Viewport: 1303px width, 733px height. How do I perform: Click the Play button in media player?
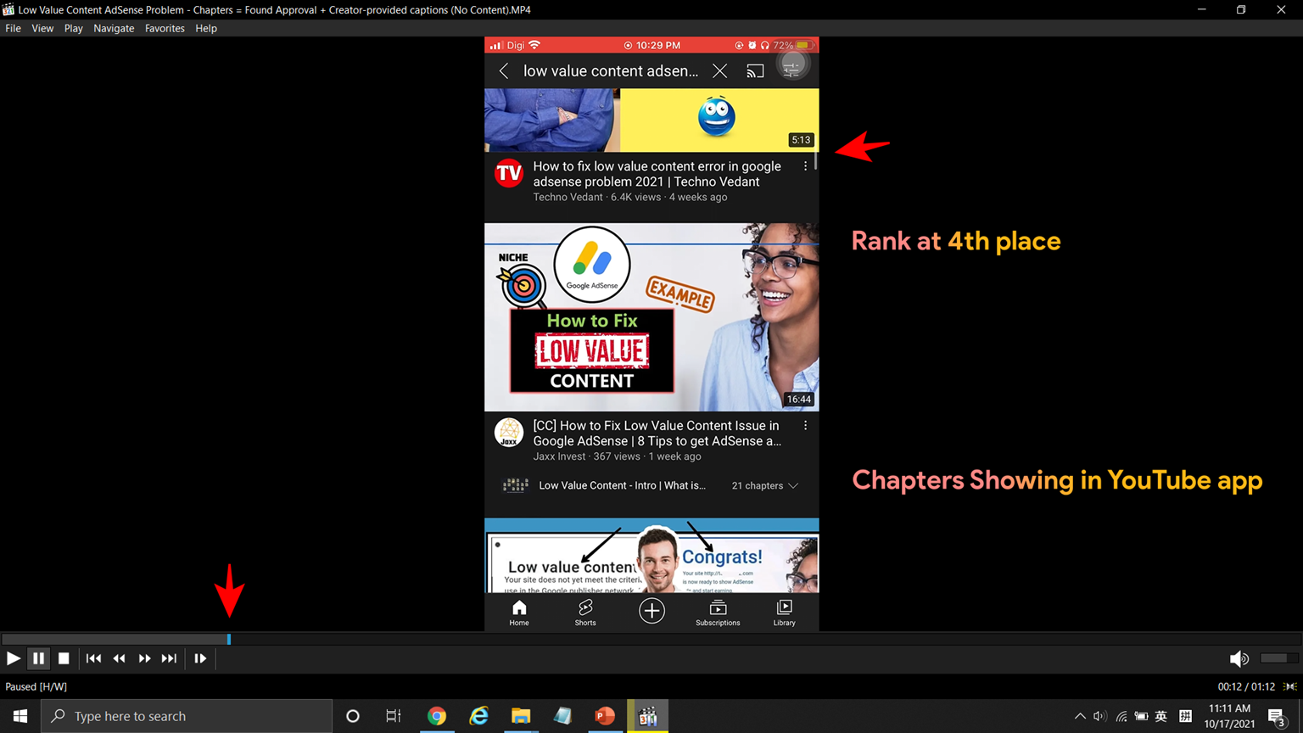(13, 658)
